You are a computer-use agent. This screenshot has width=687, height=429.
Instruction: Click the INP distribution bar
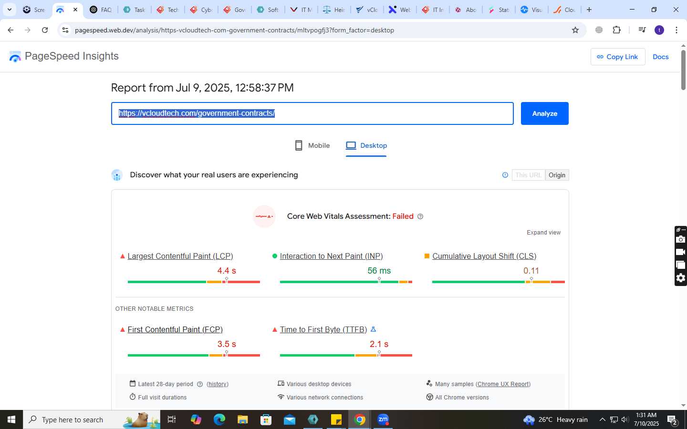346,282
